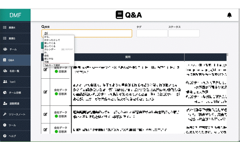This screenshot has width=240, height=150.
Task: Open the ステータス filter field
Action: [x=184, y=33]
